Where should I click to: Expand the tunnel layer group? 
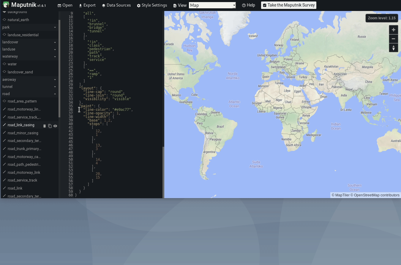point(55,87)
